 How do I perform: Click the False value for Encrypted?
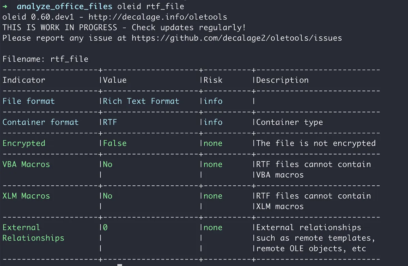pos(115,143)
